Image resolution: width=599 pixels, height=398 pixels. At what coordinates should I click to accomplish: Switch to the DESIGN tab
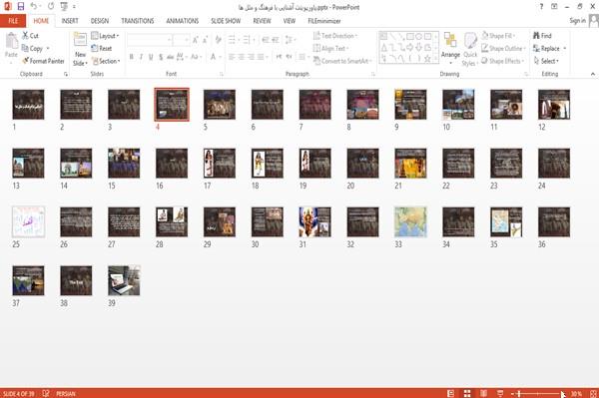click(x=100, y=21)
